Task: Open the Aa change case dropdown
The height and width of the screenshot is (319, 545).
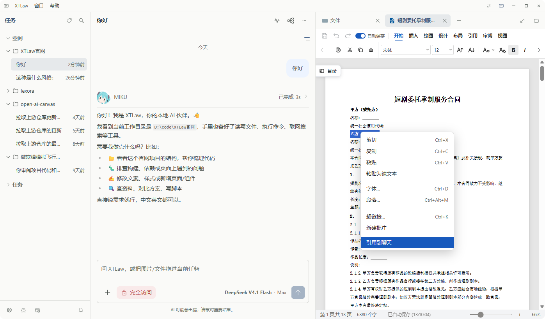Action: point(488,50)
